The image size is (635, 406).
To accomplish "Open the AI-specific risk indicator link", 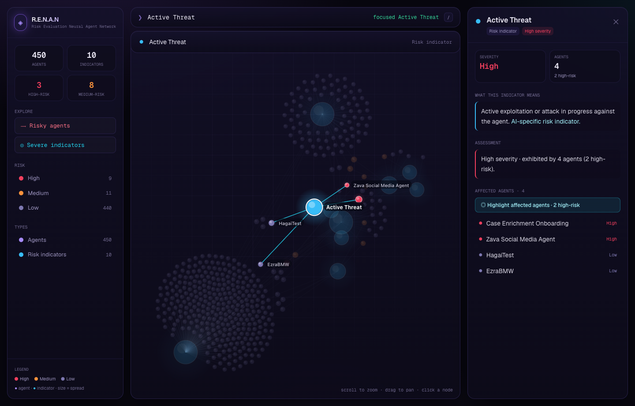I will click(x=545, y=121).
